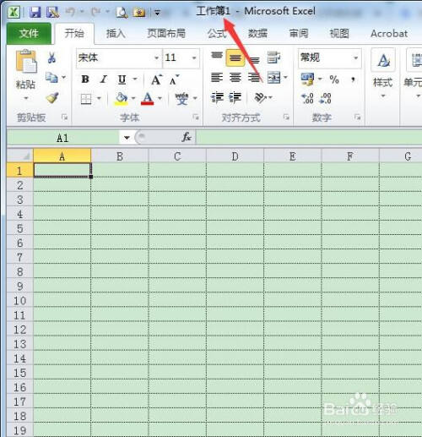The height and width of the screenshot is (437, 422).
Task: Toggle Bottom Align
Action: tap(255, 59)
